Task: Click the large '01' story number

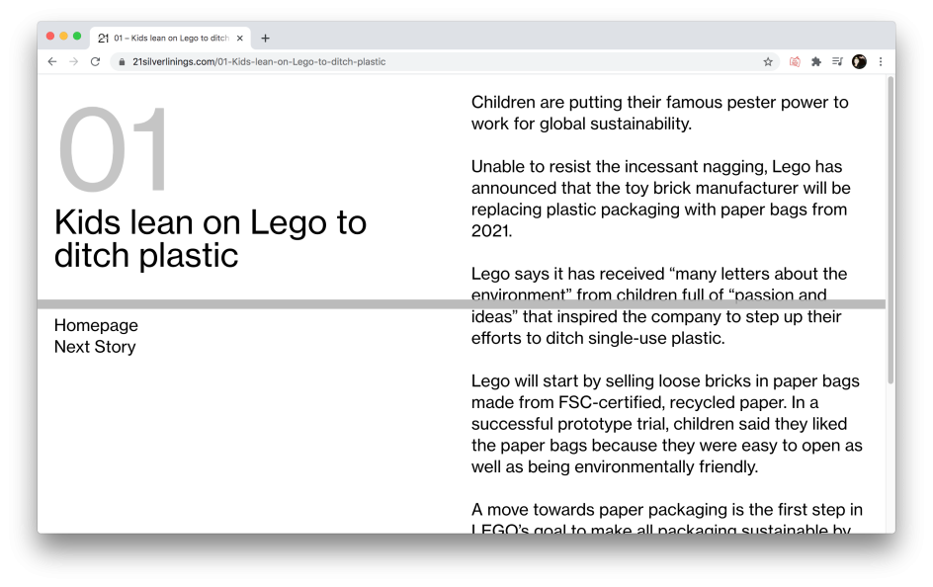Action: [115, 151]
